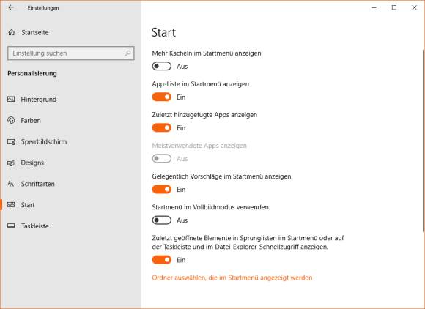Click the search magnifier icon
Viewport: 425px width, 309px height.
(x=128, y=53)
